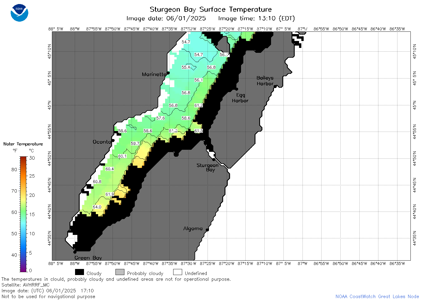Click the city dot marker for Green Bay
Image resolution: width=422 pixels, height=301 pixels.
[x=75, y=252]
